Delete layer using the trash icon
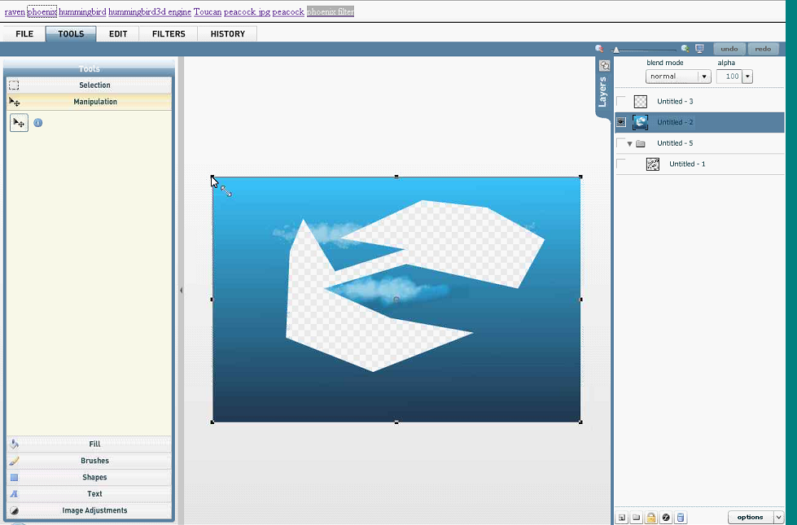Viewport: 797px width, 525px height. pos(681,518)
